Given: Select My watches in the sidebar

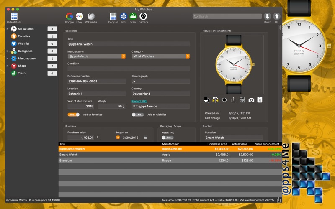Looking at the screenshot, I should click(26, 29).
